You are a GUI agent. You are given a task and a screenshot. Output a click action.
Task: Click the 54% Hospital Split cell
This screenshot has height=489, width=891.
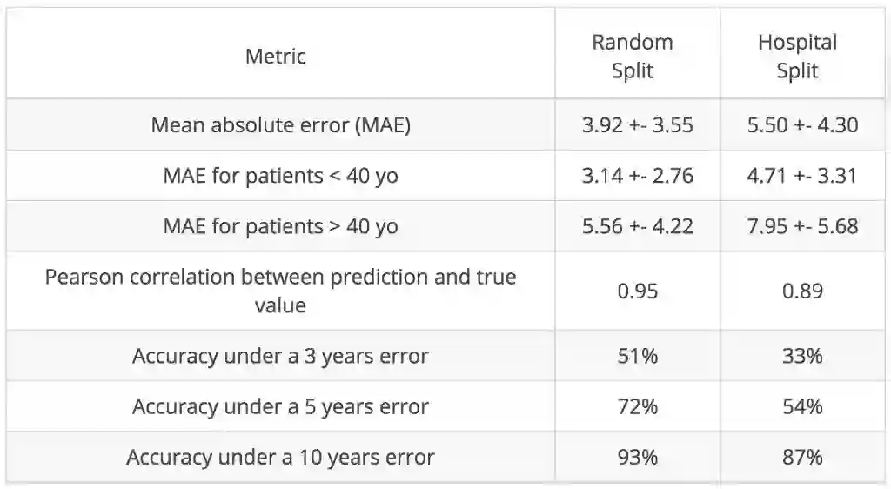(x=802, y=406)
